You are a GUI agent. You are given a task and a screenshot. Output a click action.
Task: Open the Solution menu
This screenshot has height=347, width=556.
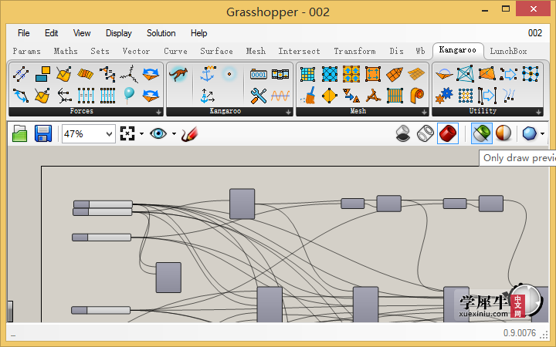(x=161, y=33)
